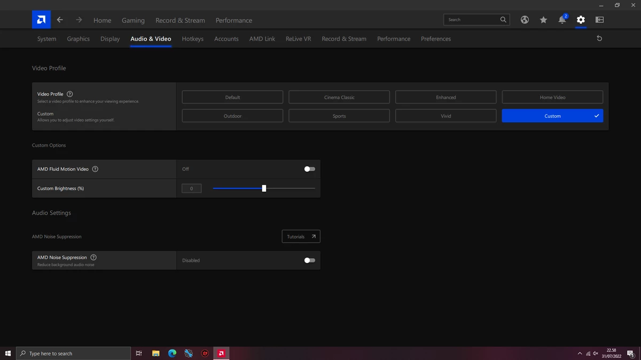The width and height of the screenshot is (641, 360).
Task: Open Performance settings sub-tab
Action: click(x=394, y=39)
